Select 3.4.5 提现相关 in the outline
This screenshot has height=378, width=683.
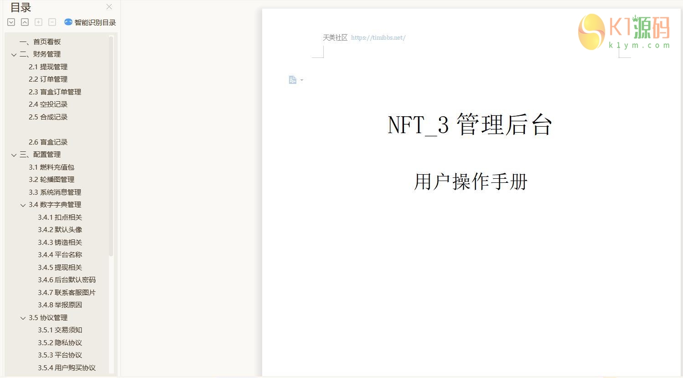coord(60,268)
